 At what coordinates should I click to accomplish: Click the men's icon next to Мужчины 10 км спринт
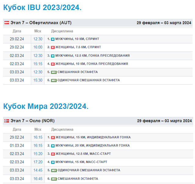53,39
